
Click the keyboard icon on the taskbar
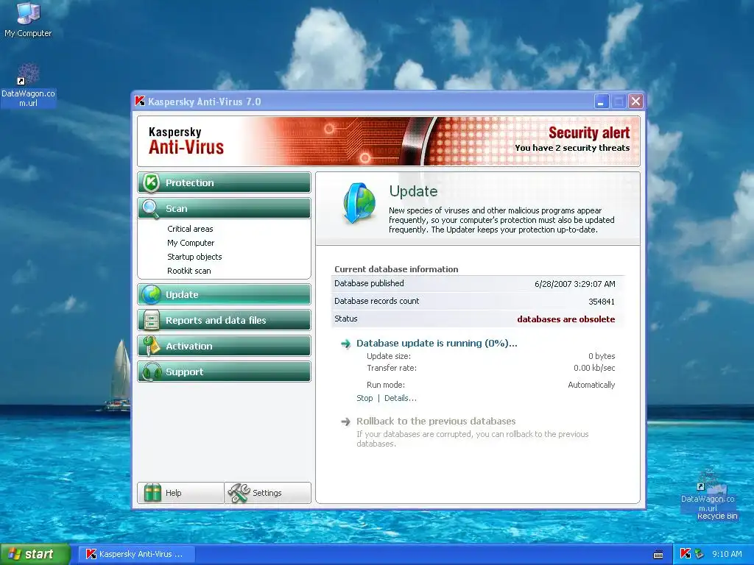658,555
